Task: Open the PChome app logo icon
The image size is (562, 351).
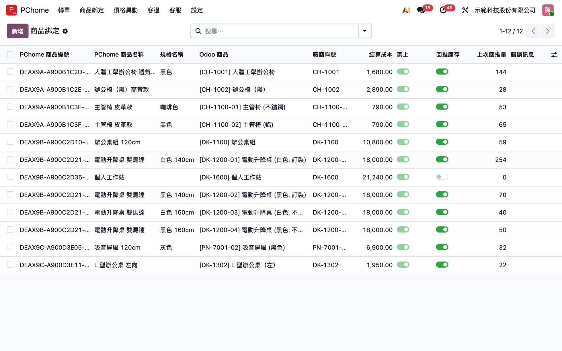Action: 11,10
